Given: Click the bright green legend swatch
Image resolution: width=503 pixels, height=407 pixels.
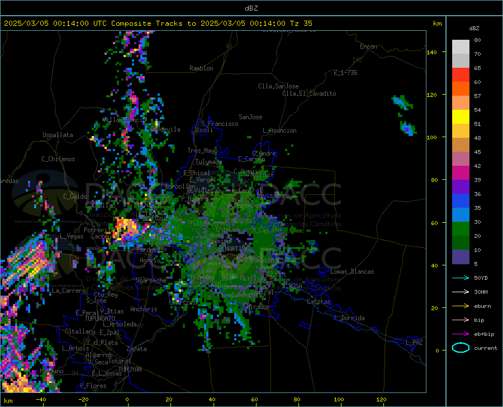Looking at the screenshot, I should click(461, 229).
